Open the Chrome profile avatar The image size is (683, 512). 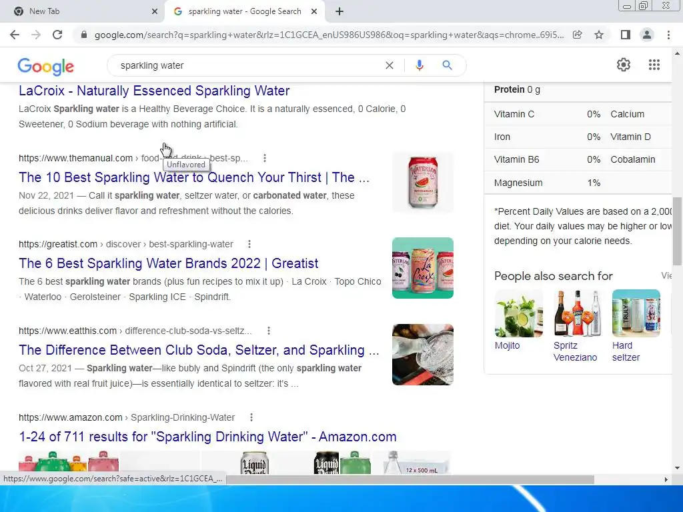tap(647, 35)
